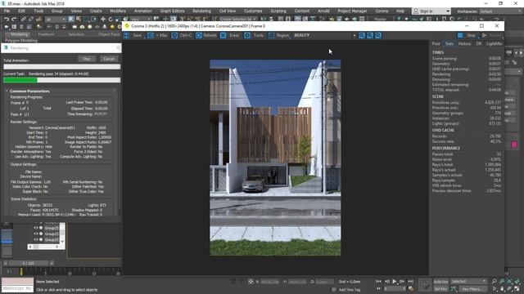Screen dimensions: 524x294
Task: Click Stop button in Rendering dialog
Action: point(87,59)
